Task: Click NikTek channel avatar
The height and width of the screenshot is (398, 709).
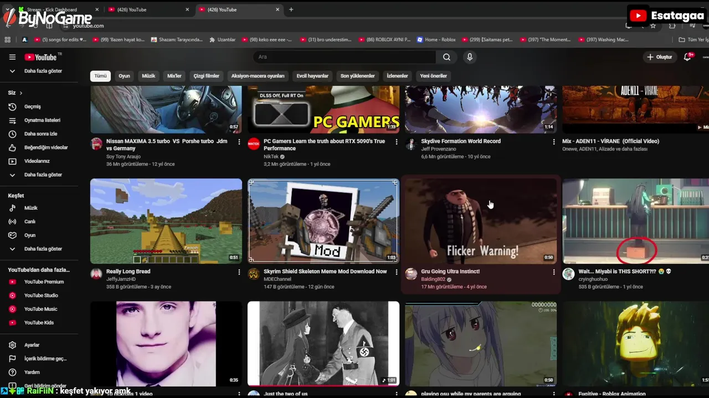Action: pos(254,144)
